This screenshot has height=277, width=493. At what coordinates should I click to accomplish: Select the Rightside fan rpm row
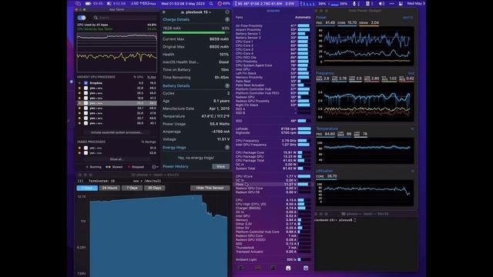273,133
